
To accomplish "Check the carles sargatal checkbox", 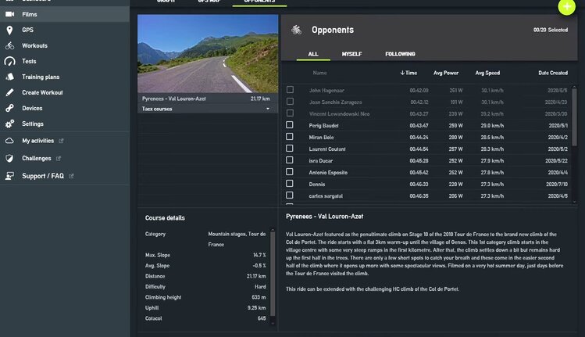I will 290,195.
